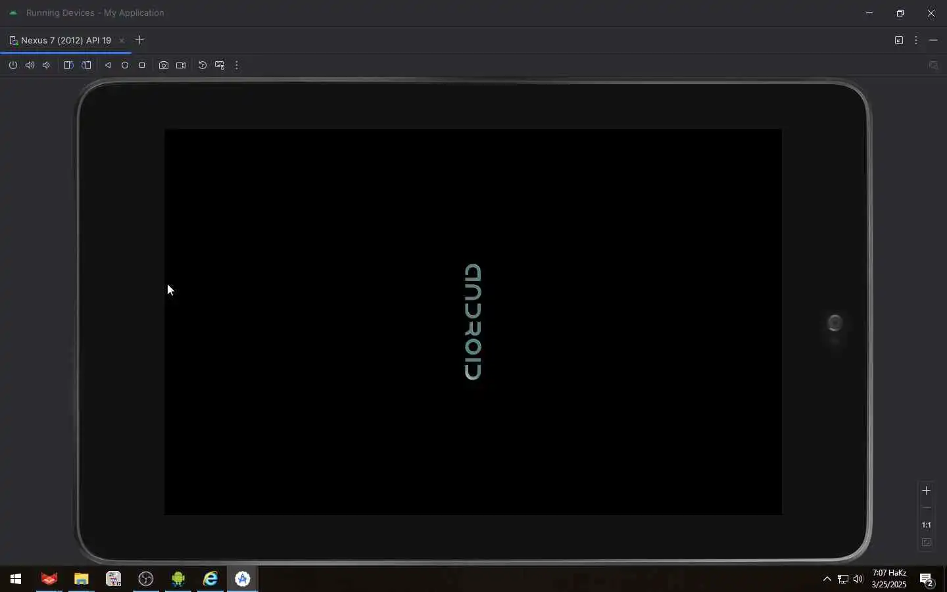Open the Running Devices window layout icon
The height and width of the screenshot is (592, 947).
pos(899,40)
